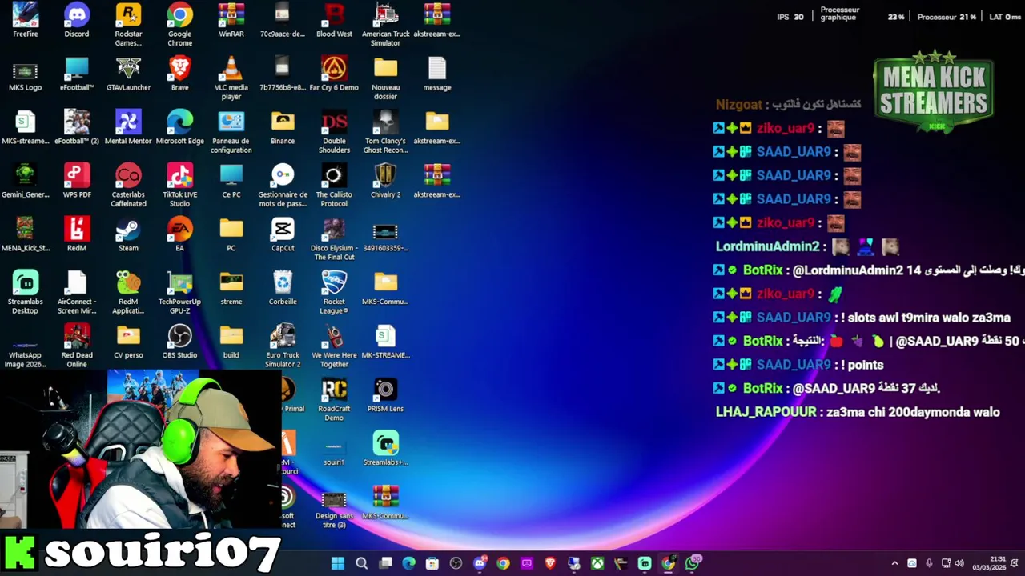Select the streme folder icon
1025x576 pixels.
(x=231, y=288)
